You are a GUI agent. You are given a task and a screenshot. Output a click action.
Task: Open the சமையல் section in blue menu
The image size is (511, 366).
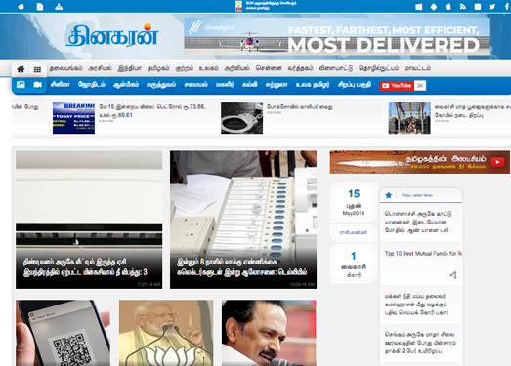[195, 84]
